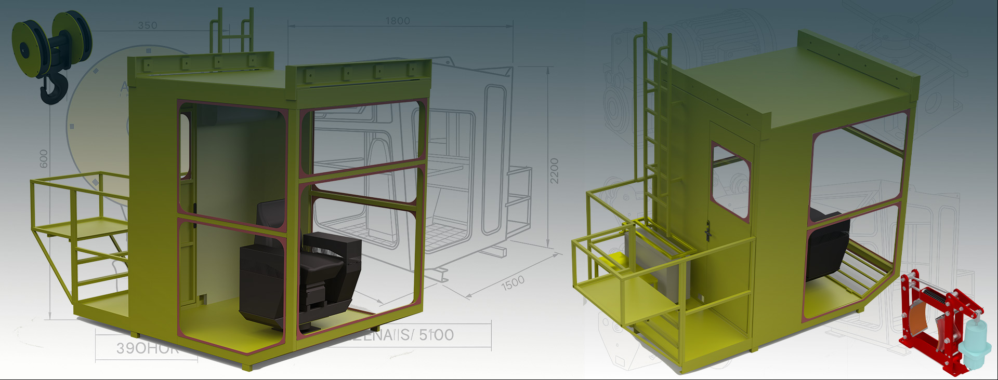Click the 350 dimension label
The width and height of the screenshot is (998, 380).
pos(147,25)
